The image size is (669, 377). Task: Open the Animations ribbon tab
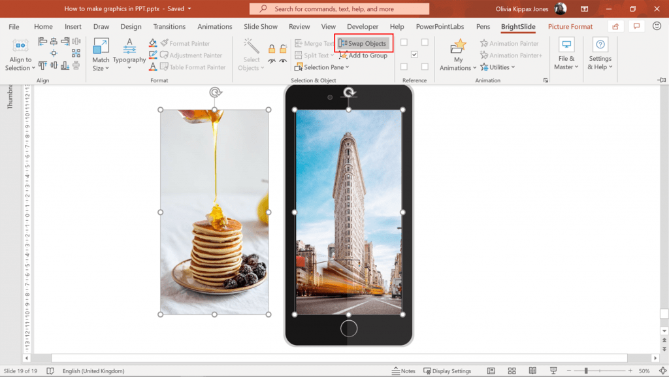[214, 26]
